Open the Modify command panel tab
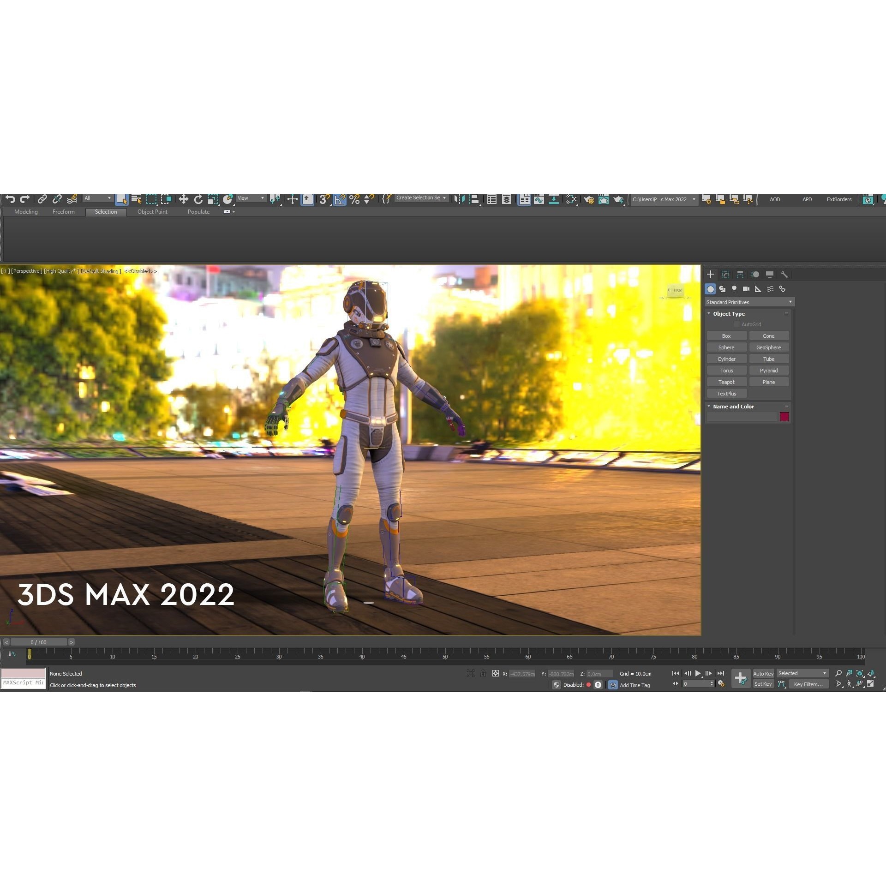 [x=725, y=274]
